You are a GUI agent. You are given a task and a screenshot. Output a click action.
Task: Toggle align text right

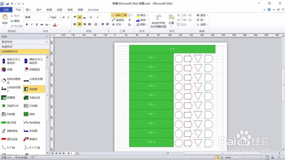[85, 24]
